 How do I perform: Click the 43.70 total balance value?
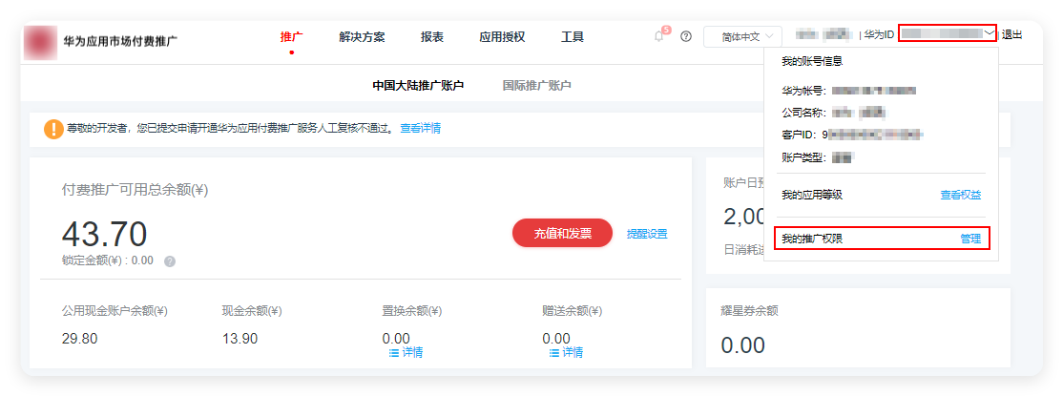pyautogui.click(x=104, y=235)
